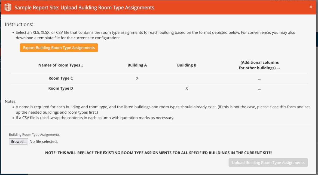
Task: Click the Instructions heading
Action: pos(19,24)
